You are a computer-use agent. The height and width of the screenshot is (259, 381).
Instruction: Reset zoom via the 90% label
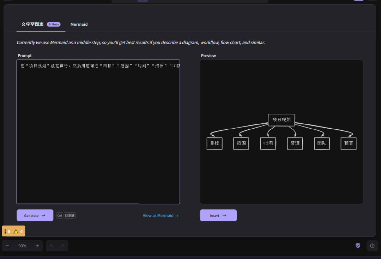pyautogui.click(x=22, y=246)
